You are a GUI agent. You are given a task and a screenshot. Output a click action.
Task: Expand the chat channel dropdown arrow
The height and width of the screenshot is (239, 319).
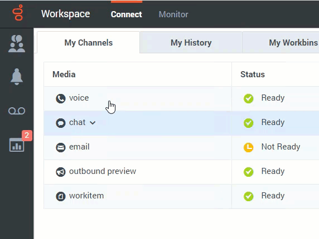tap(93, 123)
